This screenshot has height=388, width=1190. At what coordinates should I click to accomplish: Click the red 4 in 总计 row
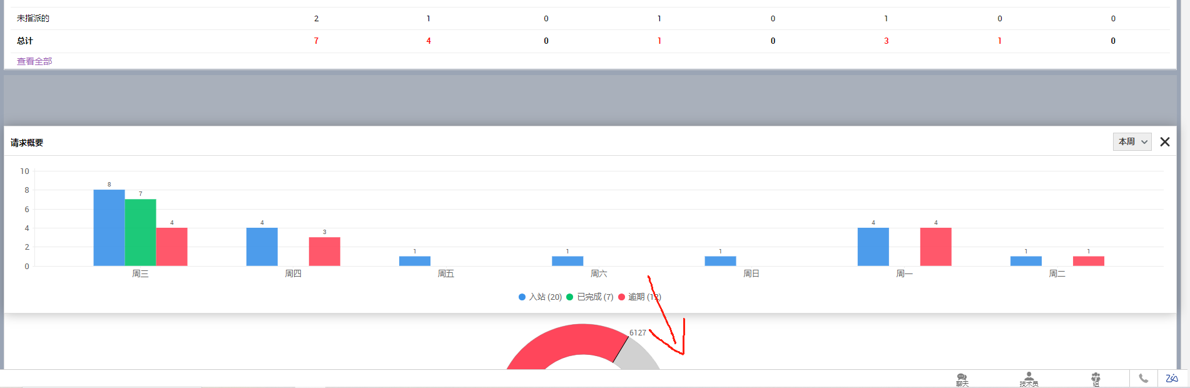click(429, 41)
